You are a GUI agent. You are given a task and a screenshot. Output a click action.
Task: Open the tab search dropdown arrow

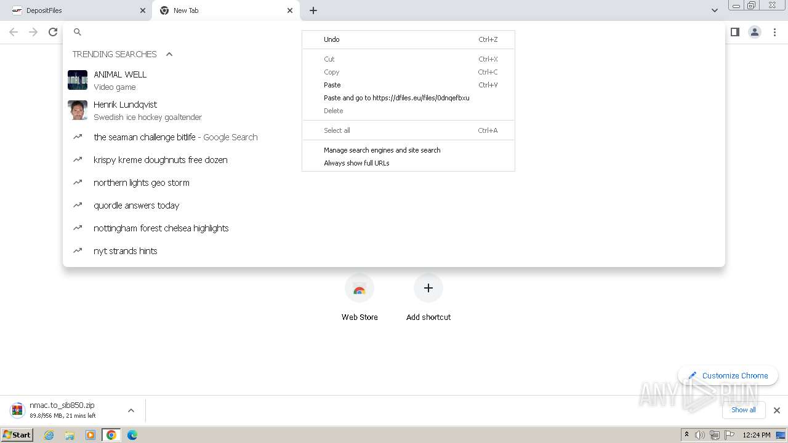coord(714,10)
